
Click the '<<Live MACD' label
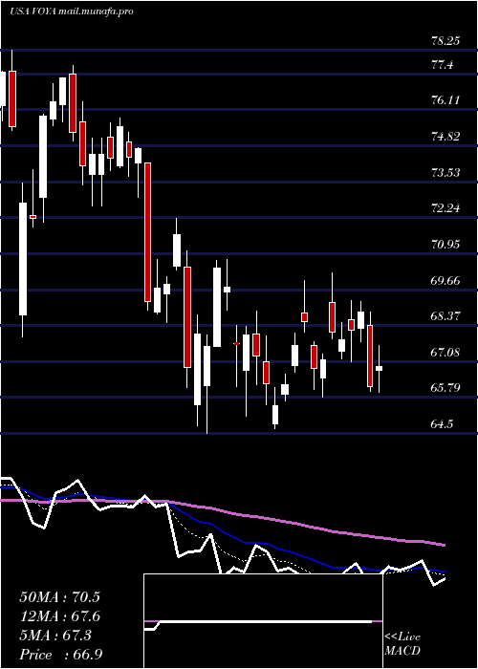click(x=402, y=644)
